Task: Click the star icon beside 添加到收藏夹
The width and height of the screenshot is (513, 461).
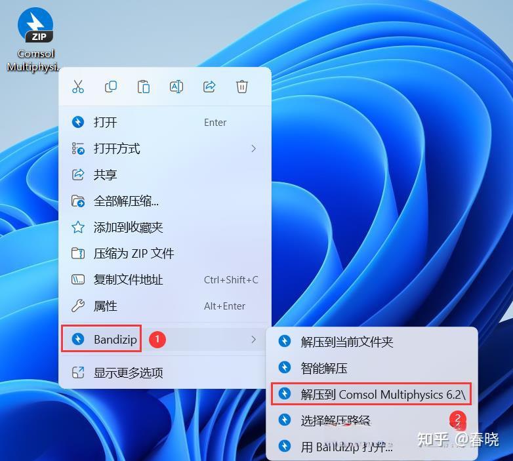Action: (78, 227)
